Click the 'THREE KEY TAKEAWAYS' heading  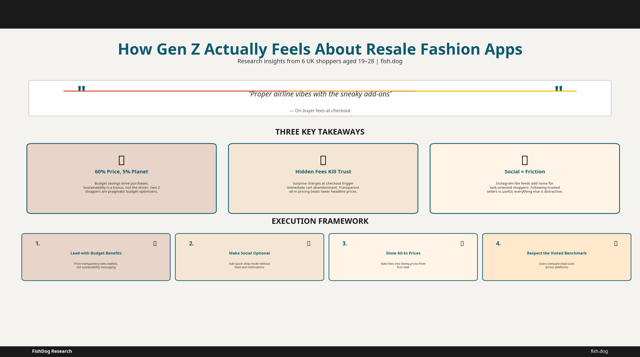[x=320, y=132]
